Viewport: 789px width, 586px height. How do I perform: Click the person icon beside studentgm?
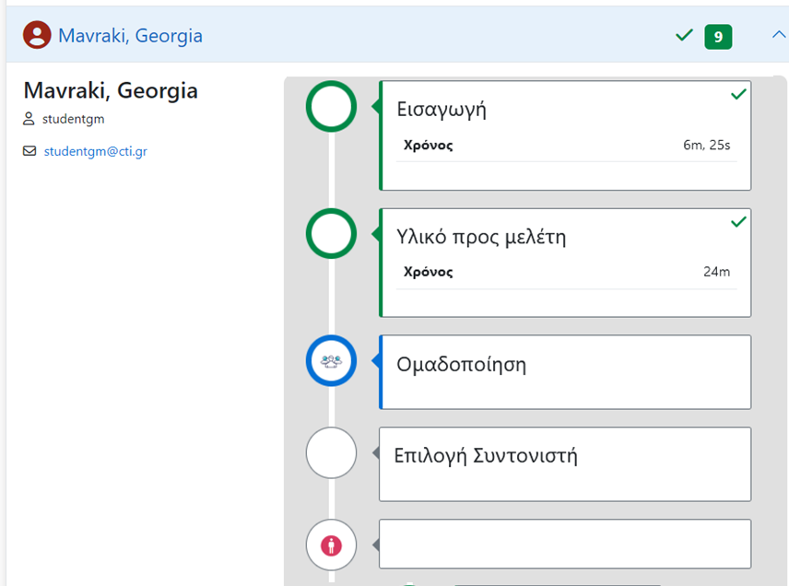(x=29, y=119)
